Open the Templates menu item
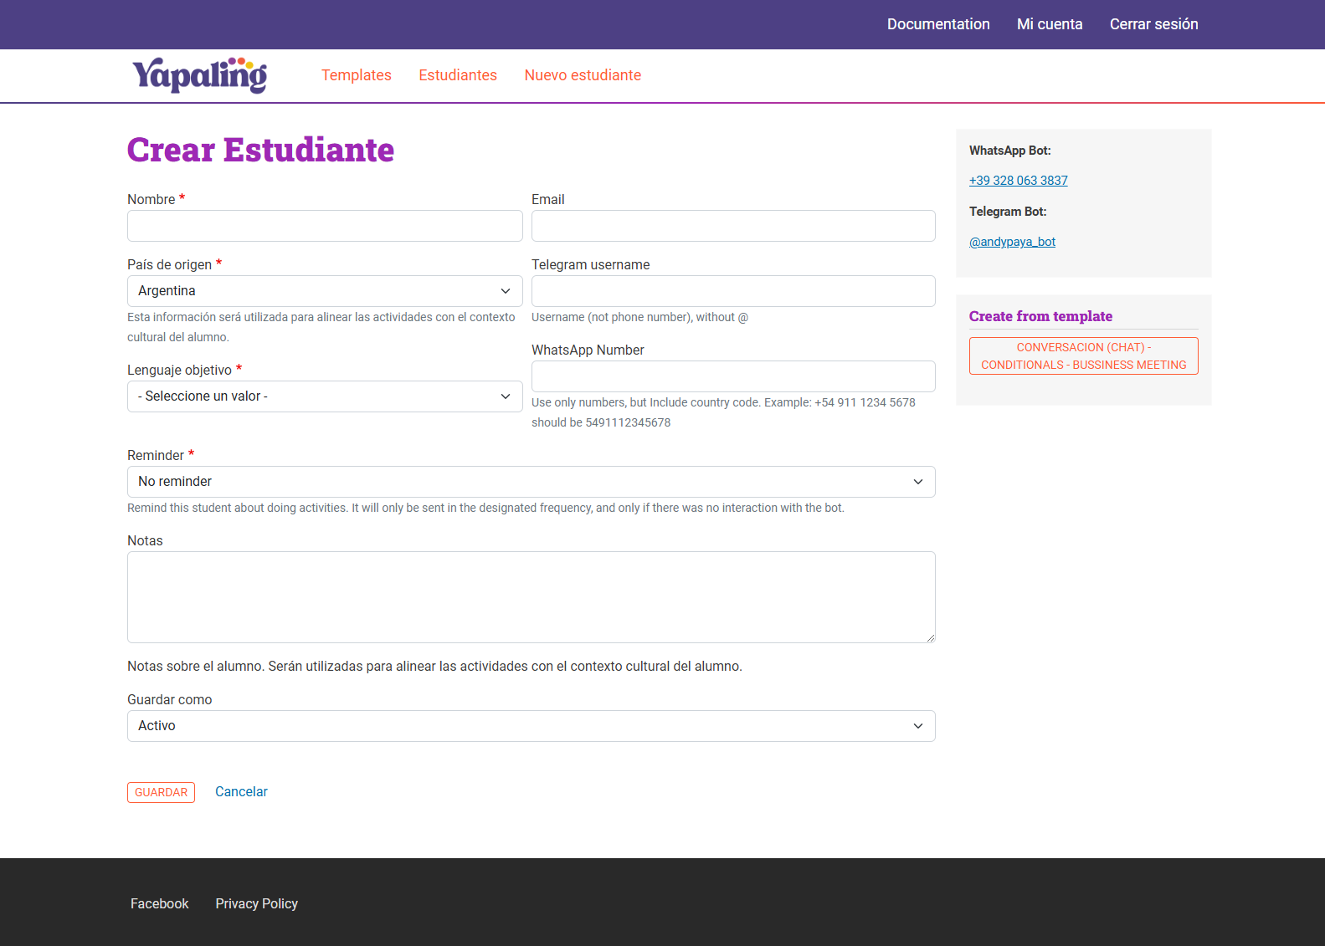1325x946 pixels. (356, 75)
